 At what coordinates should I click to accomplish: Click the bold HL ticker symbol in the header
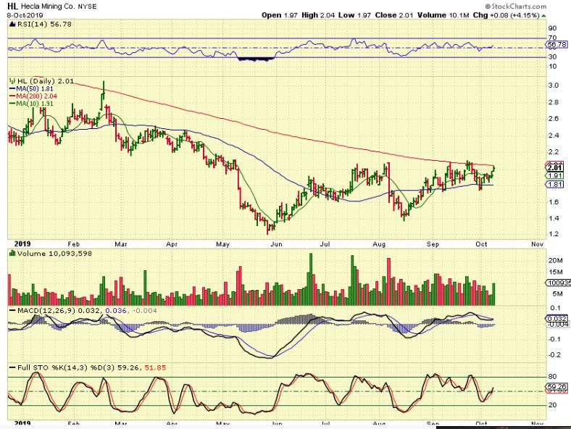point(12,7)
